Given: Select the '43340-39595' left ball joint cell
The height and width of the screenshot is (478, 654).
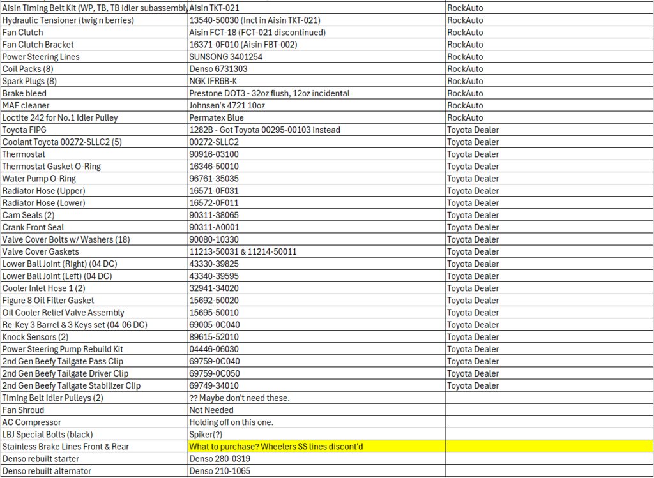Looking at the screenshot, I should pos(317,276).
